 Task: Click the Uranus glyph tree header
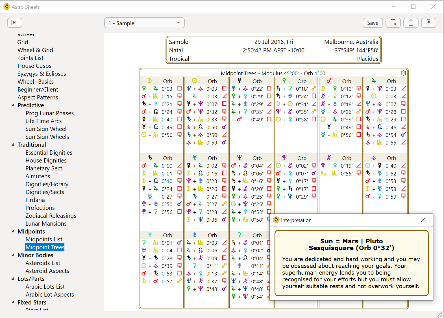195,158
